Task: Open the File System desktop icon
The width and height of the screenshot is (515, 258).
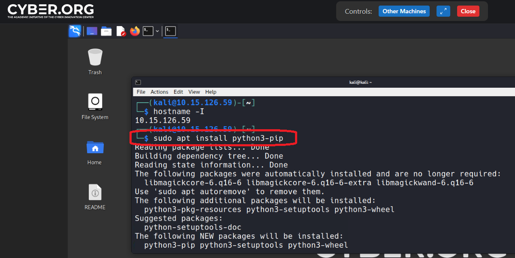Action: click(95, 102)
